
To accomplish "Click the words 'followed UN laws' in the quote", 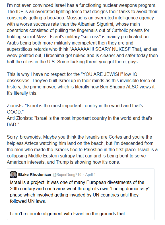I will [28, 201].
